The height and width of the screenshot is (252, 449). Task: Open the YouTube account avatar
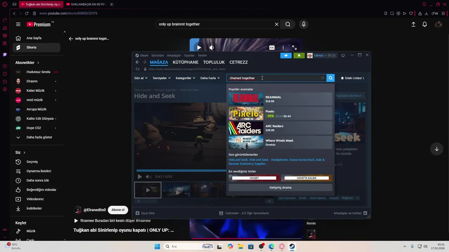click(x=438, y=24)
